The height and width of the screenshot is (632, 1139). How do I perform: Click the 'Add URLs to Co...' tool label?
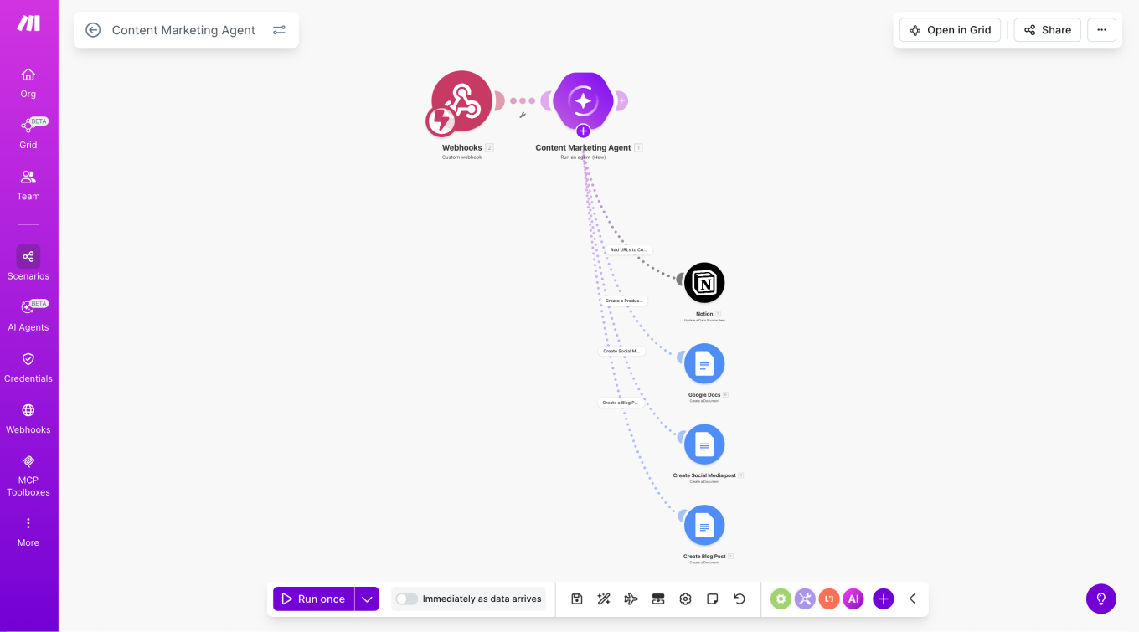point(628,249)
